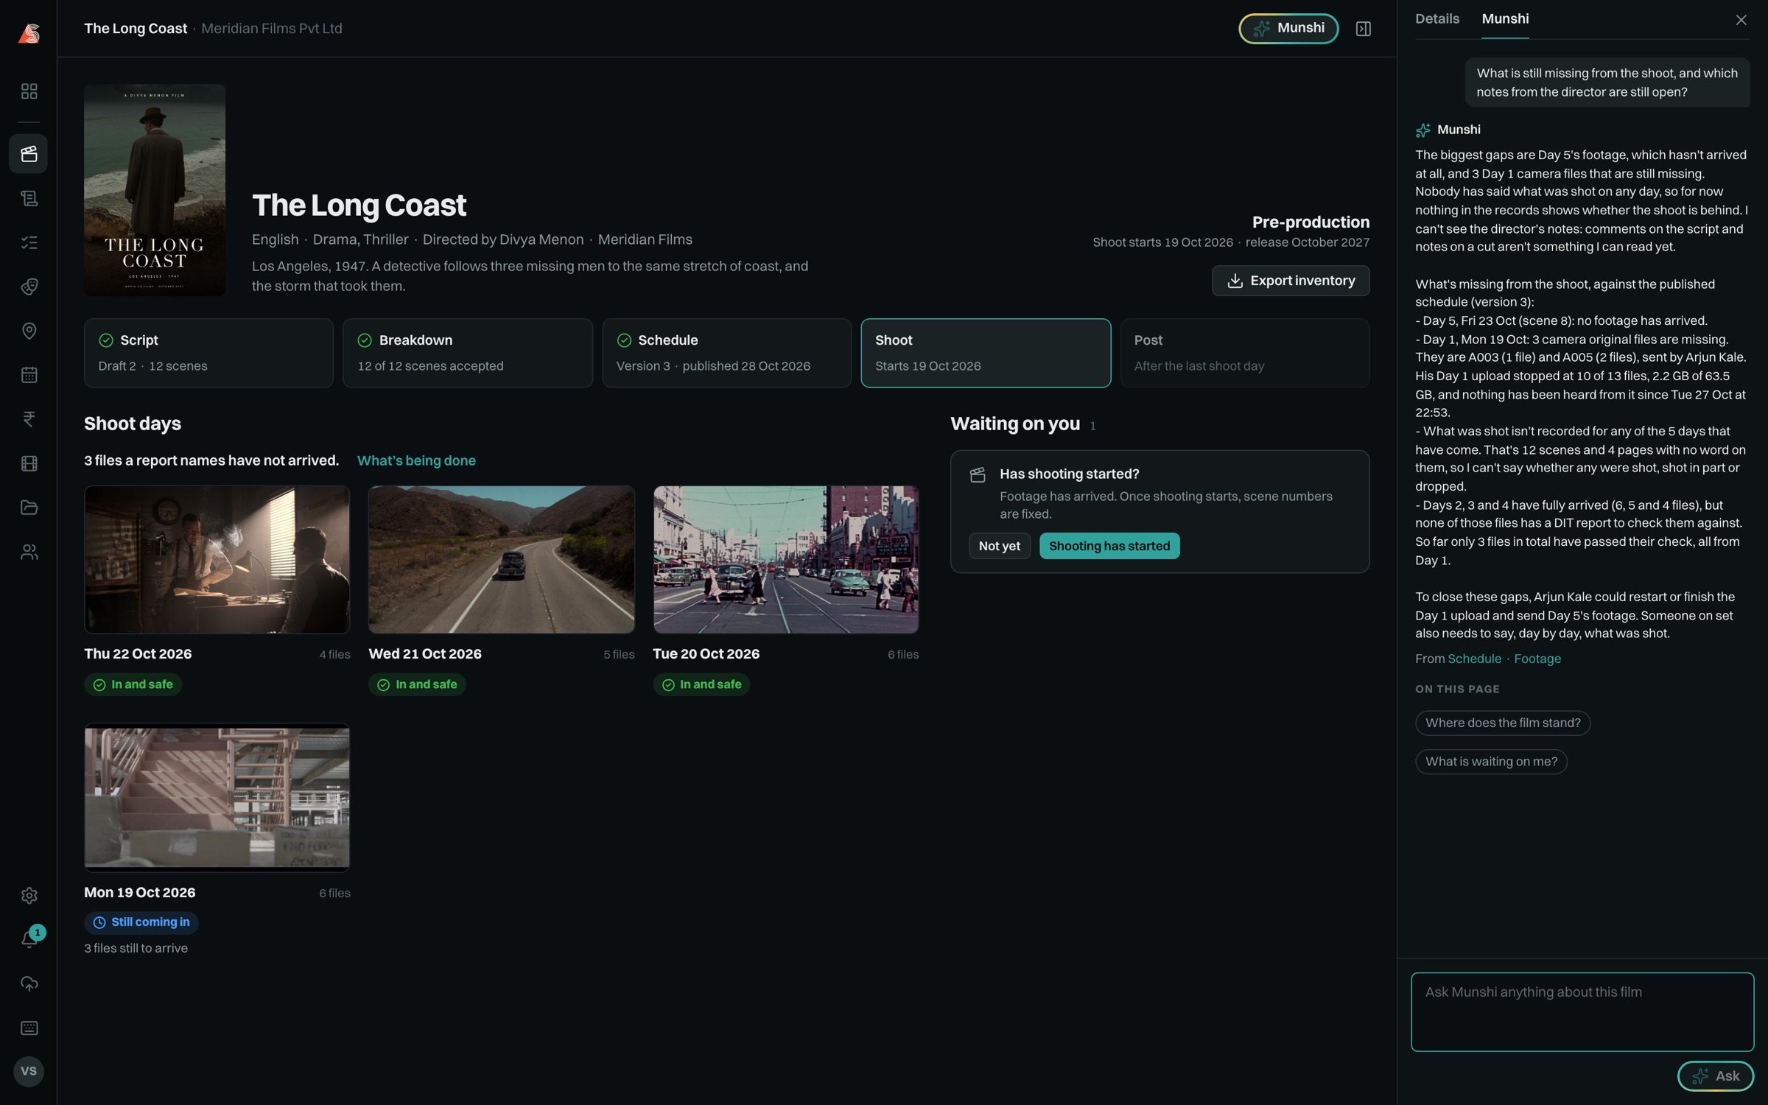
Task: Open the people team icon in sidebar
Action: pyautogui.click(x=29, y=552)
